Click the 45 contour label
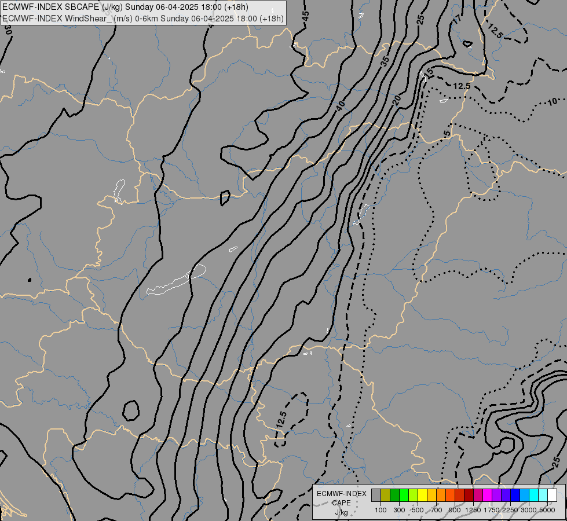 pyautogui.click(x=306, y=16)
